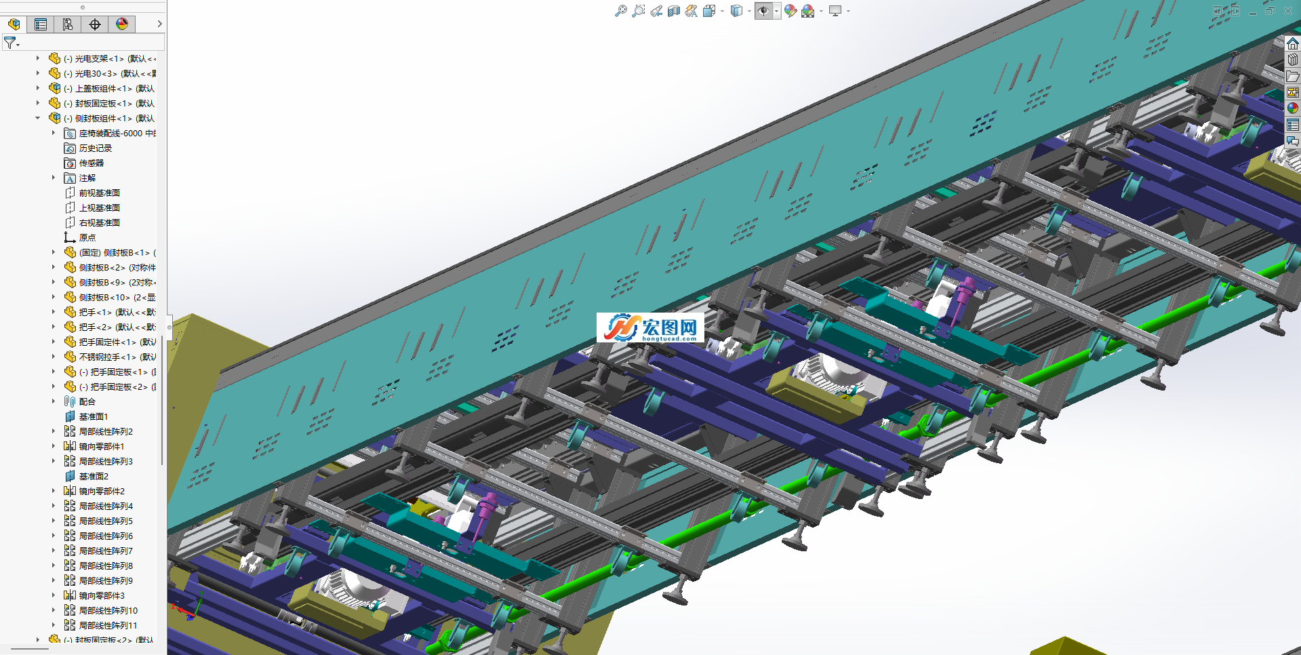The width and height of the screenshot is (1301, 655).
Task: Expand the 镜向零部件1 feature
Action: coord(54,446)
